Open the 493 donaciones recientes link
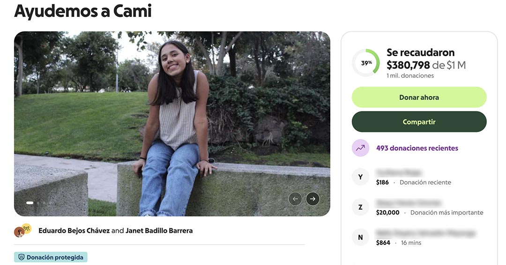This screenshot has width=506, height=265. (417, 148)
